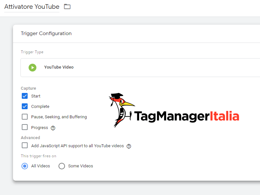
Task: Select the All Videos radio button
Action: click(25, 166)
